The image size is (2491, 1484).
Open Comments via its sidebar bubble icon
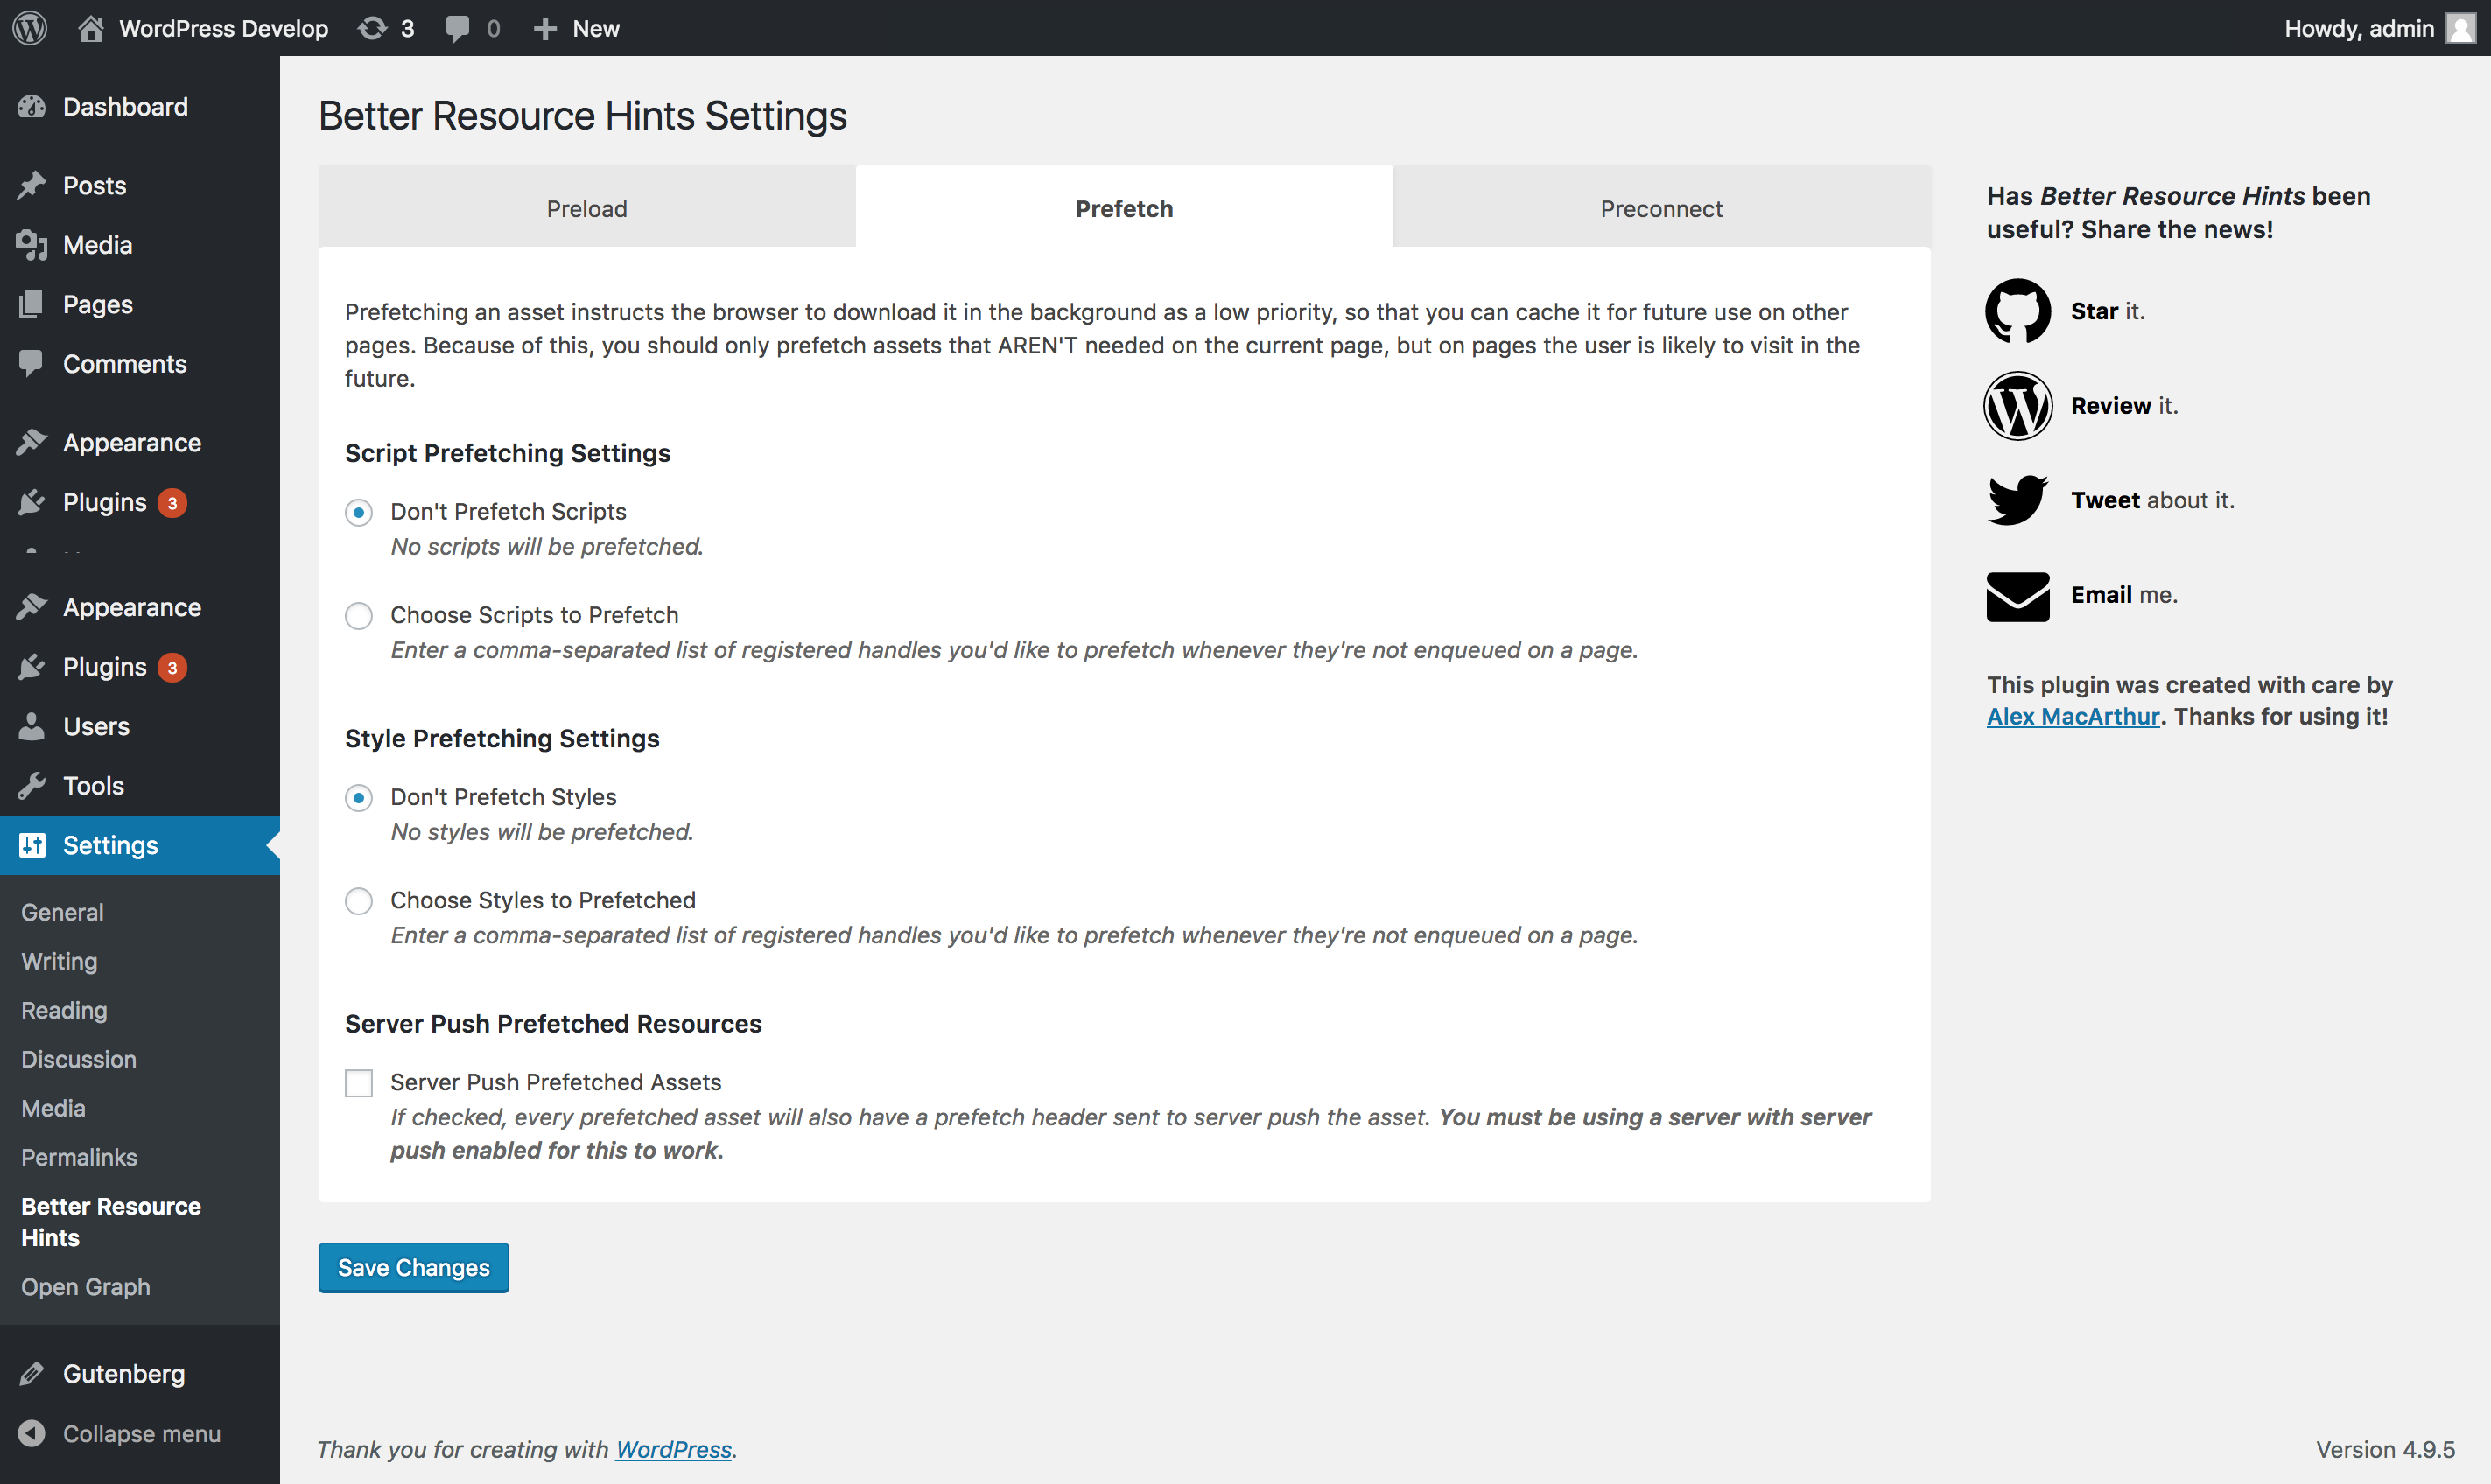click(32, 364)
